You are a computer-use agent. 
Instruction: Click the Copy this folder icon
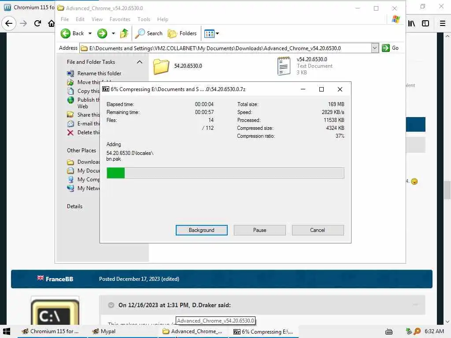click(x=70, y=91)
